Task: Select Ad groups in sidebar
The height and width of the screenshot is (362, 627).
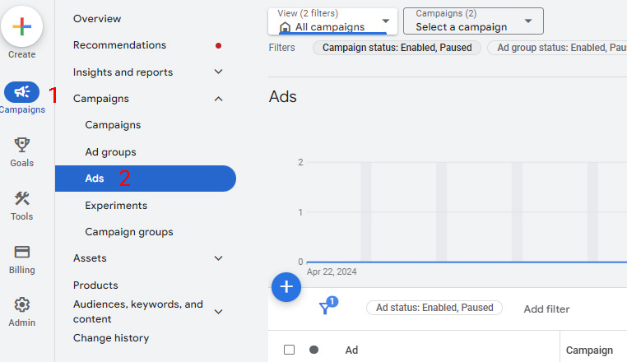Action: click(110, 152)
